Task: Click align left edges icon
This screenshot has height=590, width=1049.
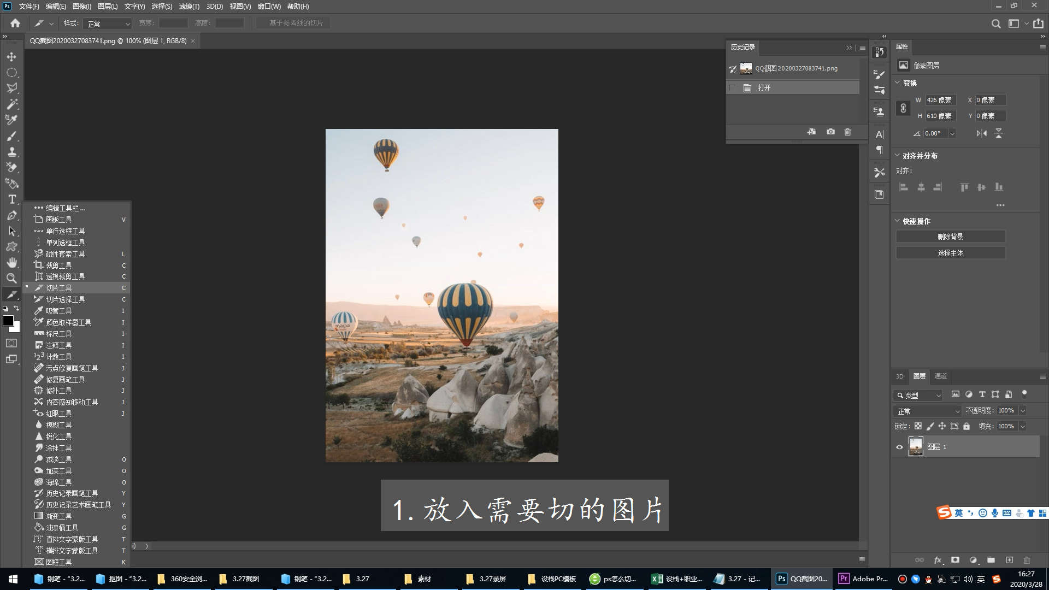Action: click(x=904, y=187)
